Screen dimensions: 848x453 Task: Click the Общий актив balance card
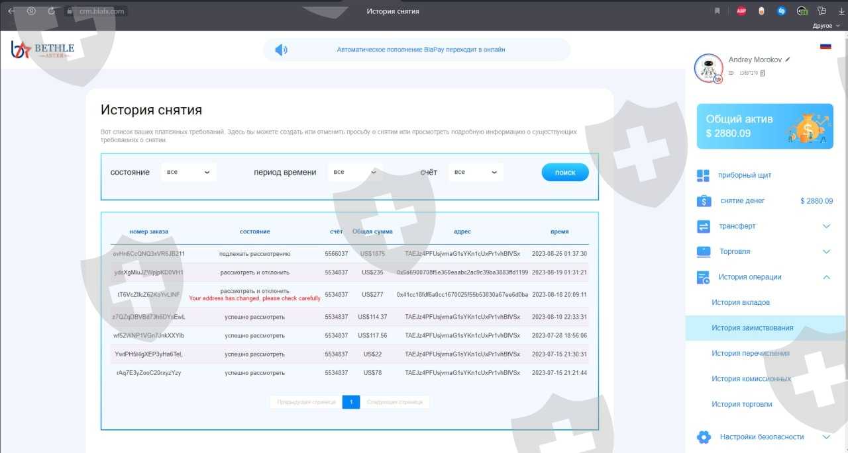click(x=765, y=126)
